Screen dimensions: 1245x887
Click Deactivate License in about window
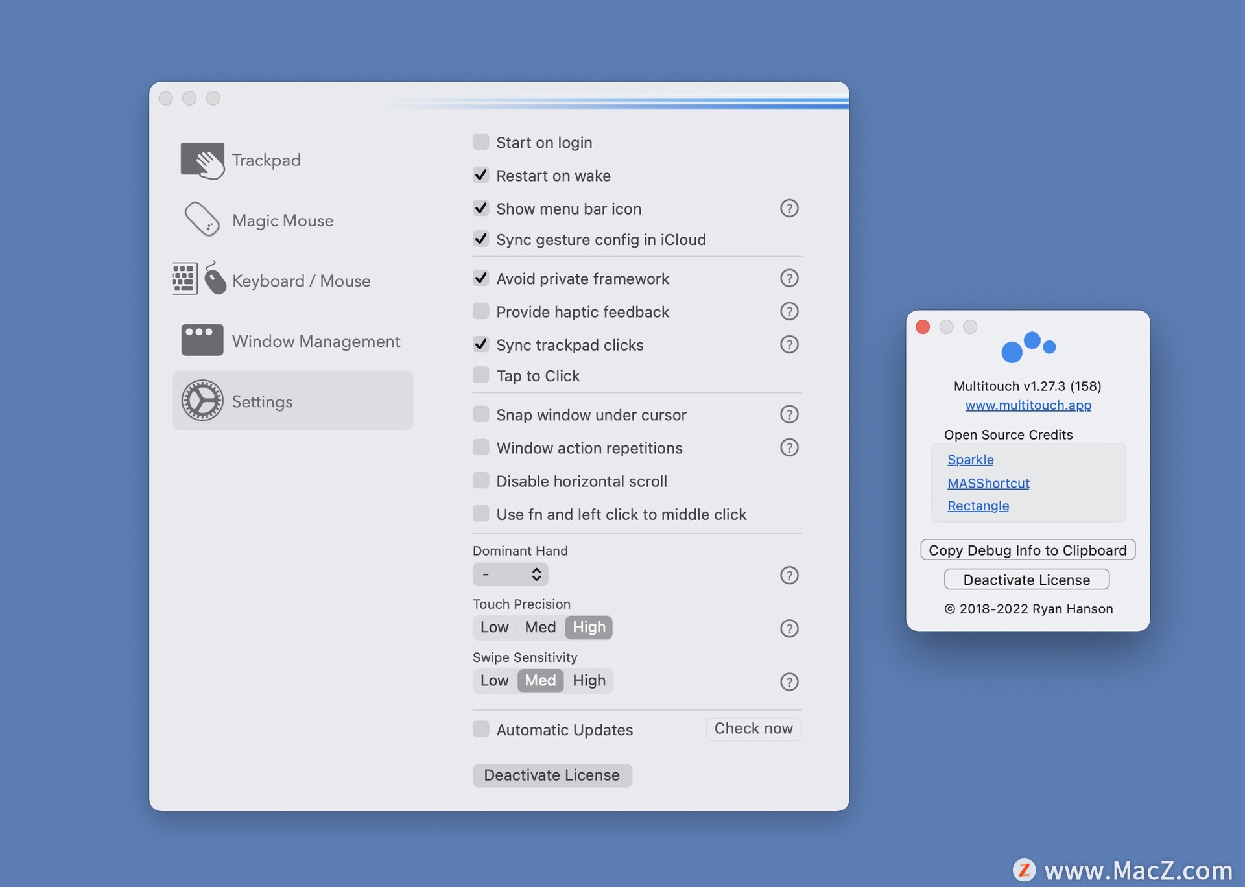point(1026,580)
